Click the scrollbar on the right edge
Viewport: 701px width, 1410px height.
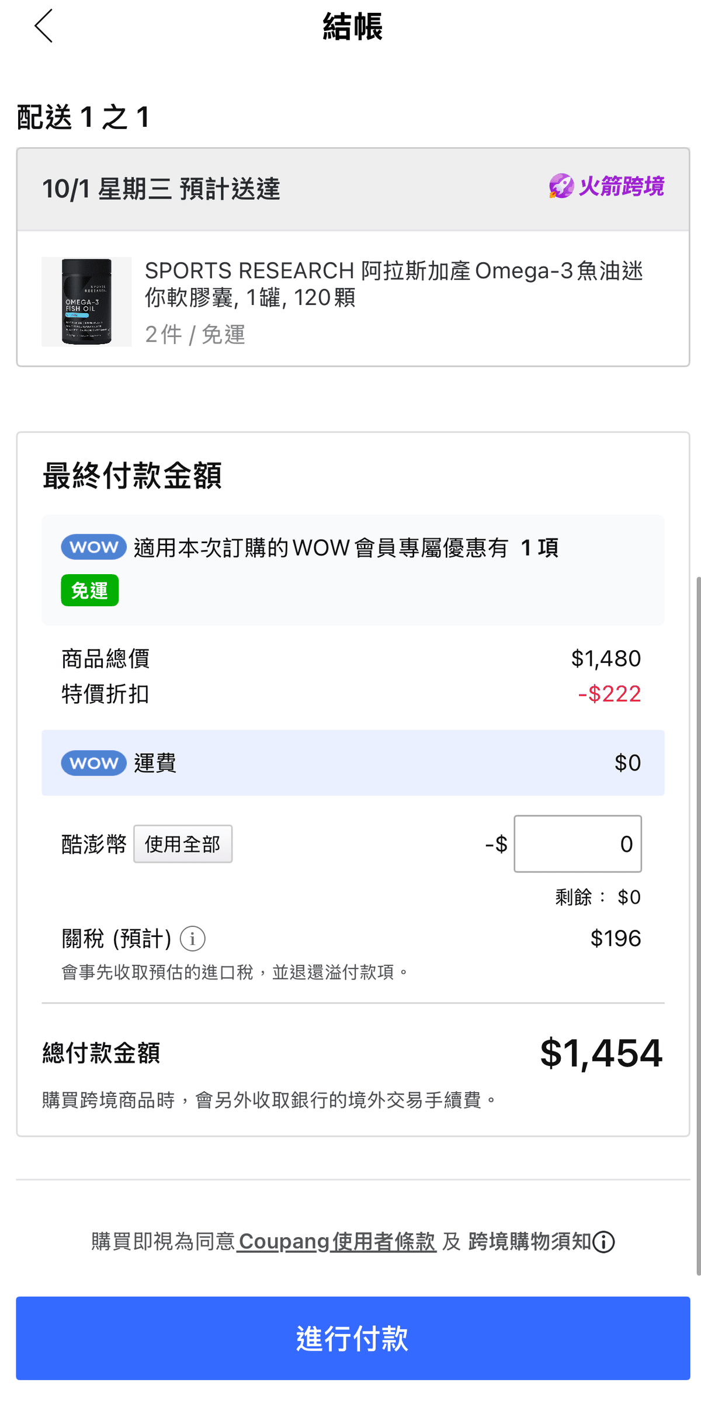click(697, 923)
